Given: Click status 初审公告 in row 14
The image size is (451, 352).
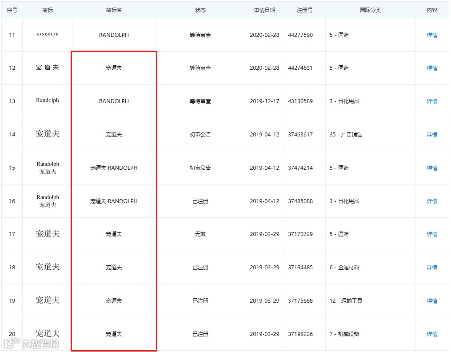Looking at the screenshot, I should tap(200, 135).
